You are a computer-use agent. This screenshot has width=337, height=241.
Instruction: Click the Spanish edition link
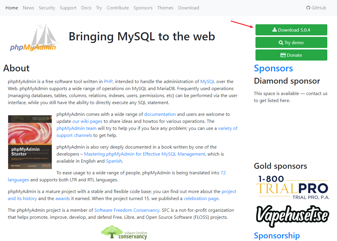tap(114, 161)
